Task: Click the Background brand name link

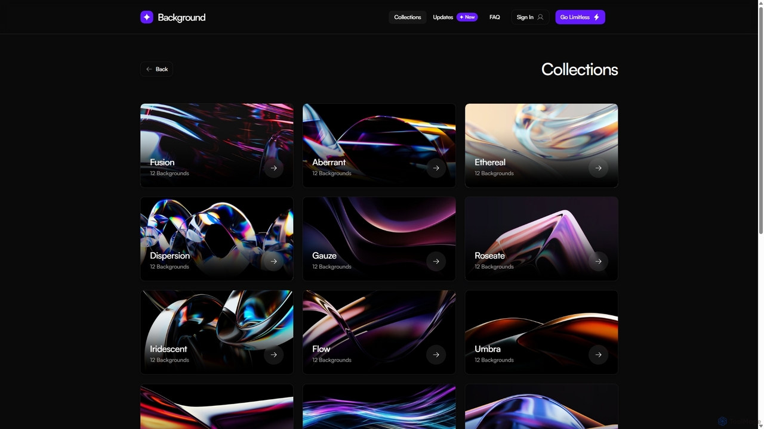Action: 181,17
